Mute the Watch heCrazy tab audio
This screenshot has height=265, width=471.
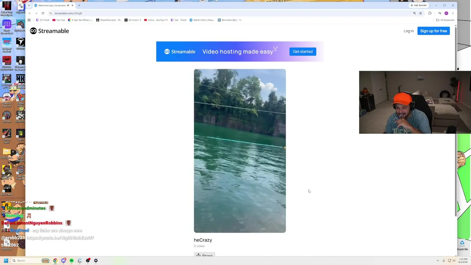tap(68, 6)
